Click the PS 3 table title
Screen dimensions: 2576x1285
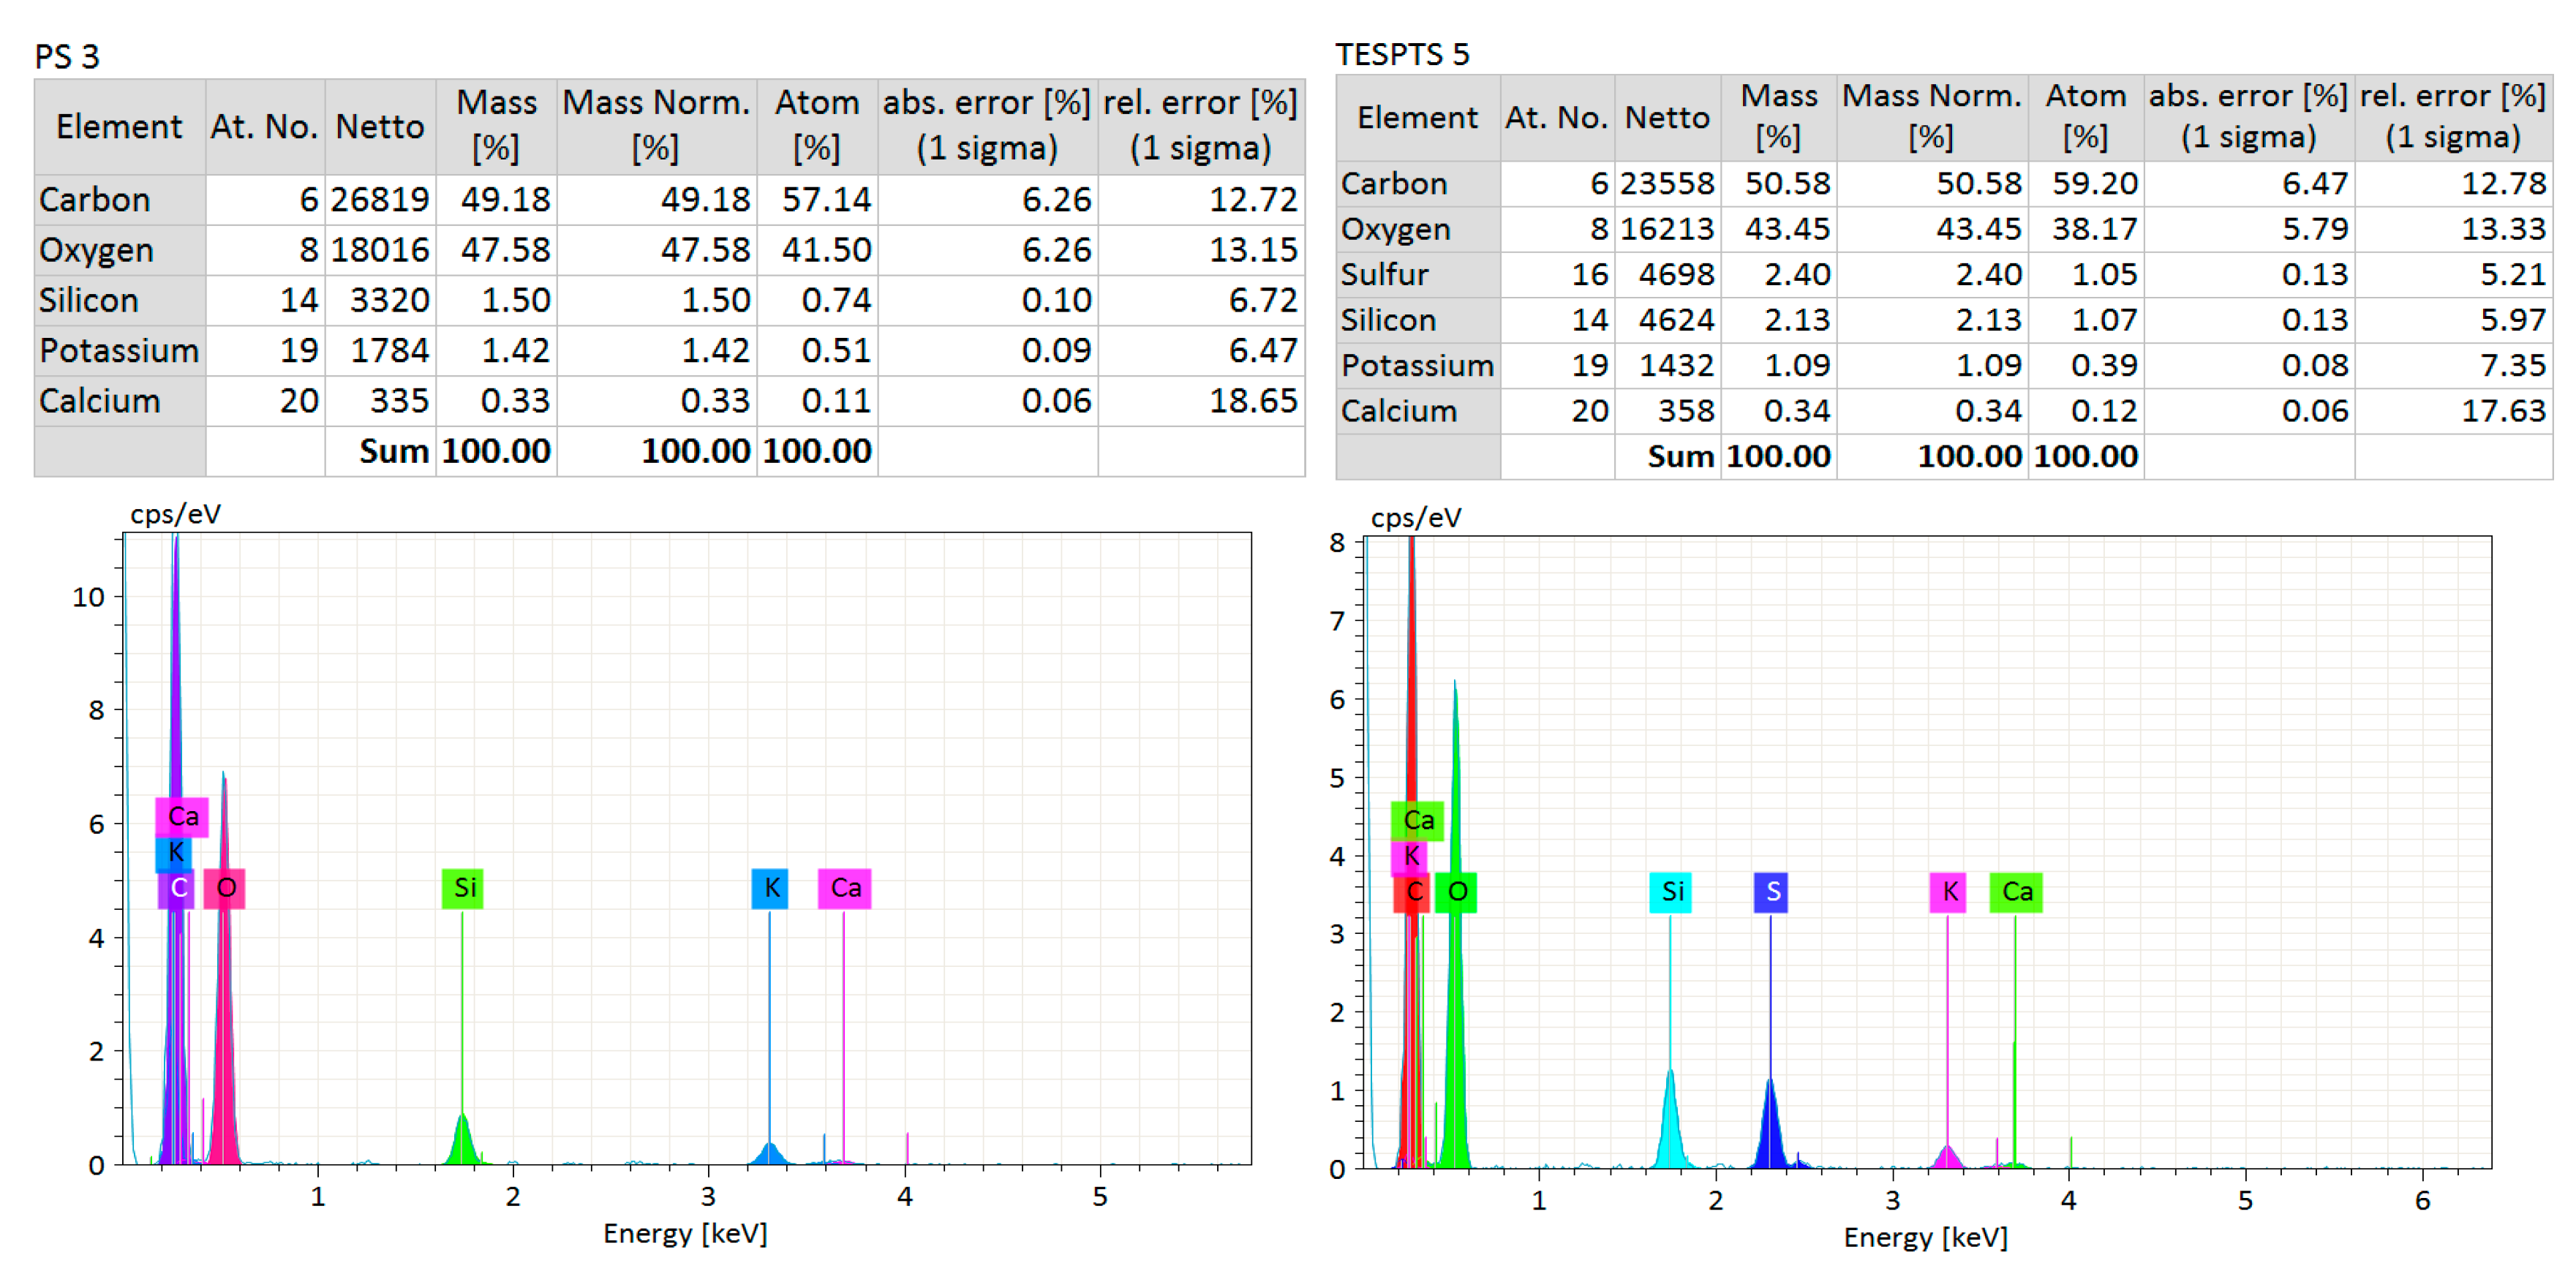[x=67, y=57]
